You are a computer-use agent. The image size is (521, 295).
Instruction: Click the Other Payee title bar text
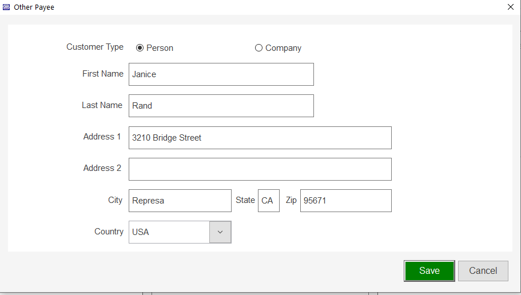pyautogui.click(x=34, y=7)
